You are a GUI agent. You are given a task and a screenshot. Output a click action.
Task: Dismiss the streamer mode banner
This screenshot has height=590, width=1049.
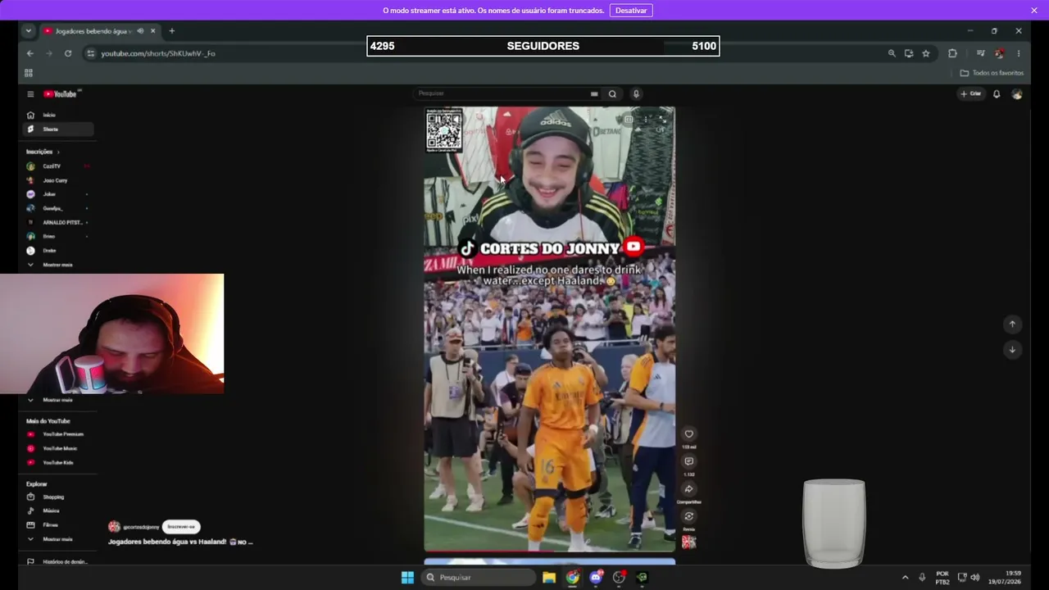1034,11
